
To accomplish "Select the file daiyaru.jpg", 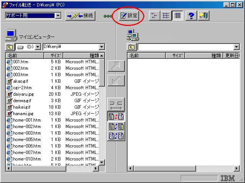I will tap(23, 94).
